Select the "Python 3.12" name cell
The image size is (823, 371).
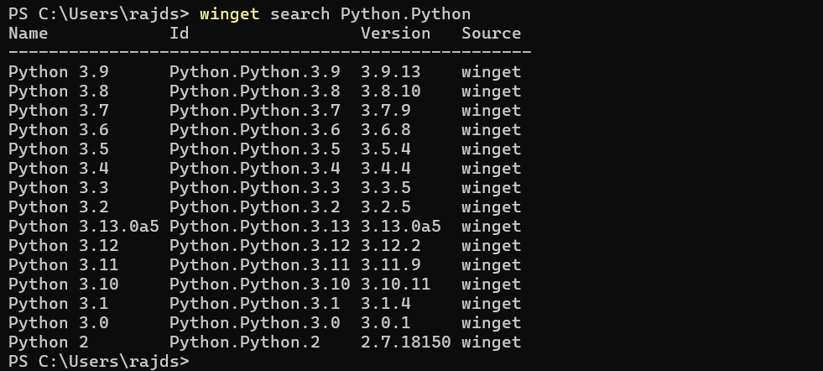coord(64,245)
